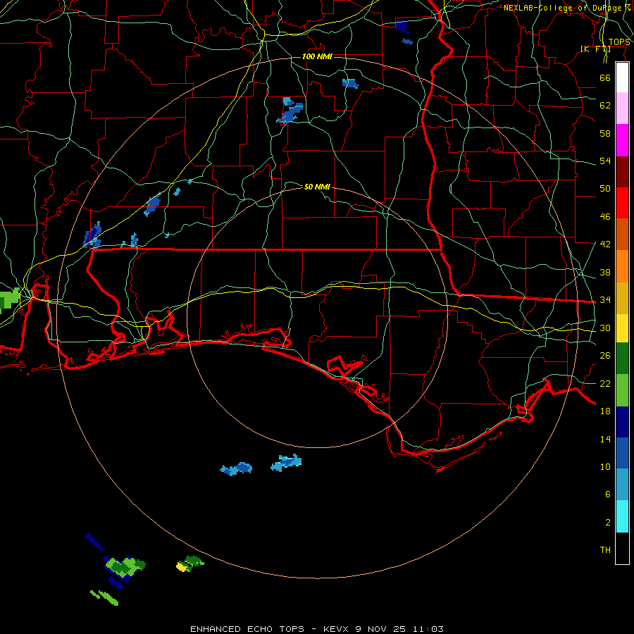Click the gold legend swatch

click(622, 299)
